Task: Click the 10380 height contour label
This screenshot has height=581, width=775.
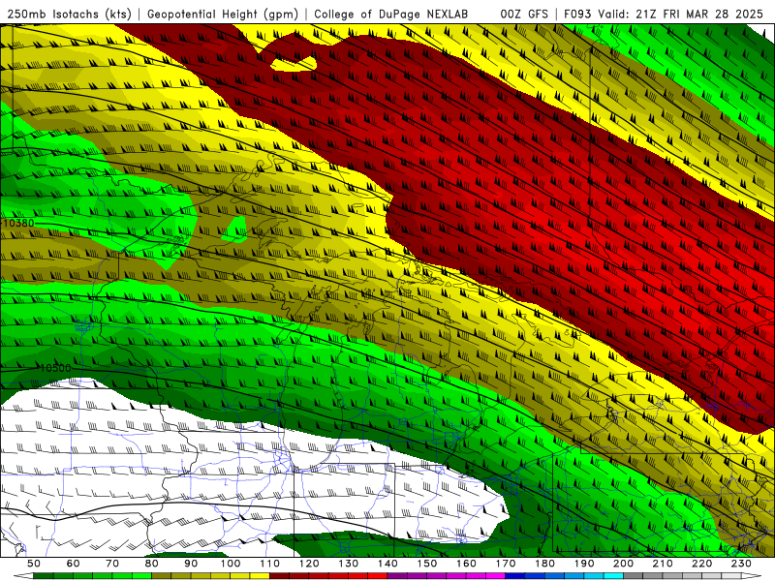Action: coord(18,224)
